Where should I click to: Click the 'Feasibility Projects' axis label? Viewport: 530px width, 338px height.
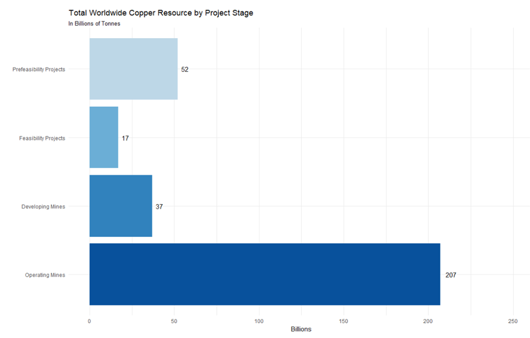pyautogui.click(x=42, y=138)
